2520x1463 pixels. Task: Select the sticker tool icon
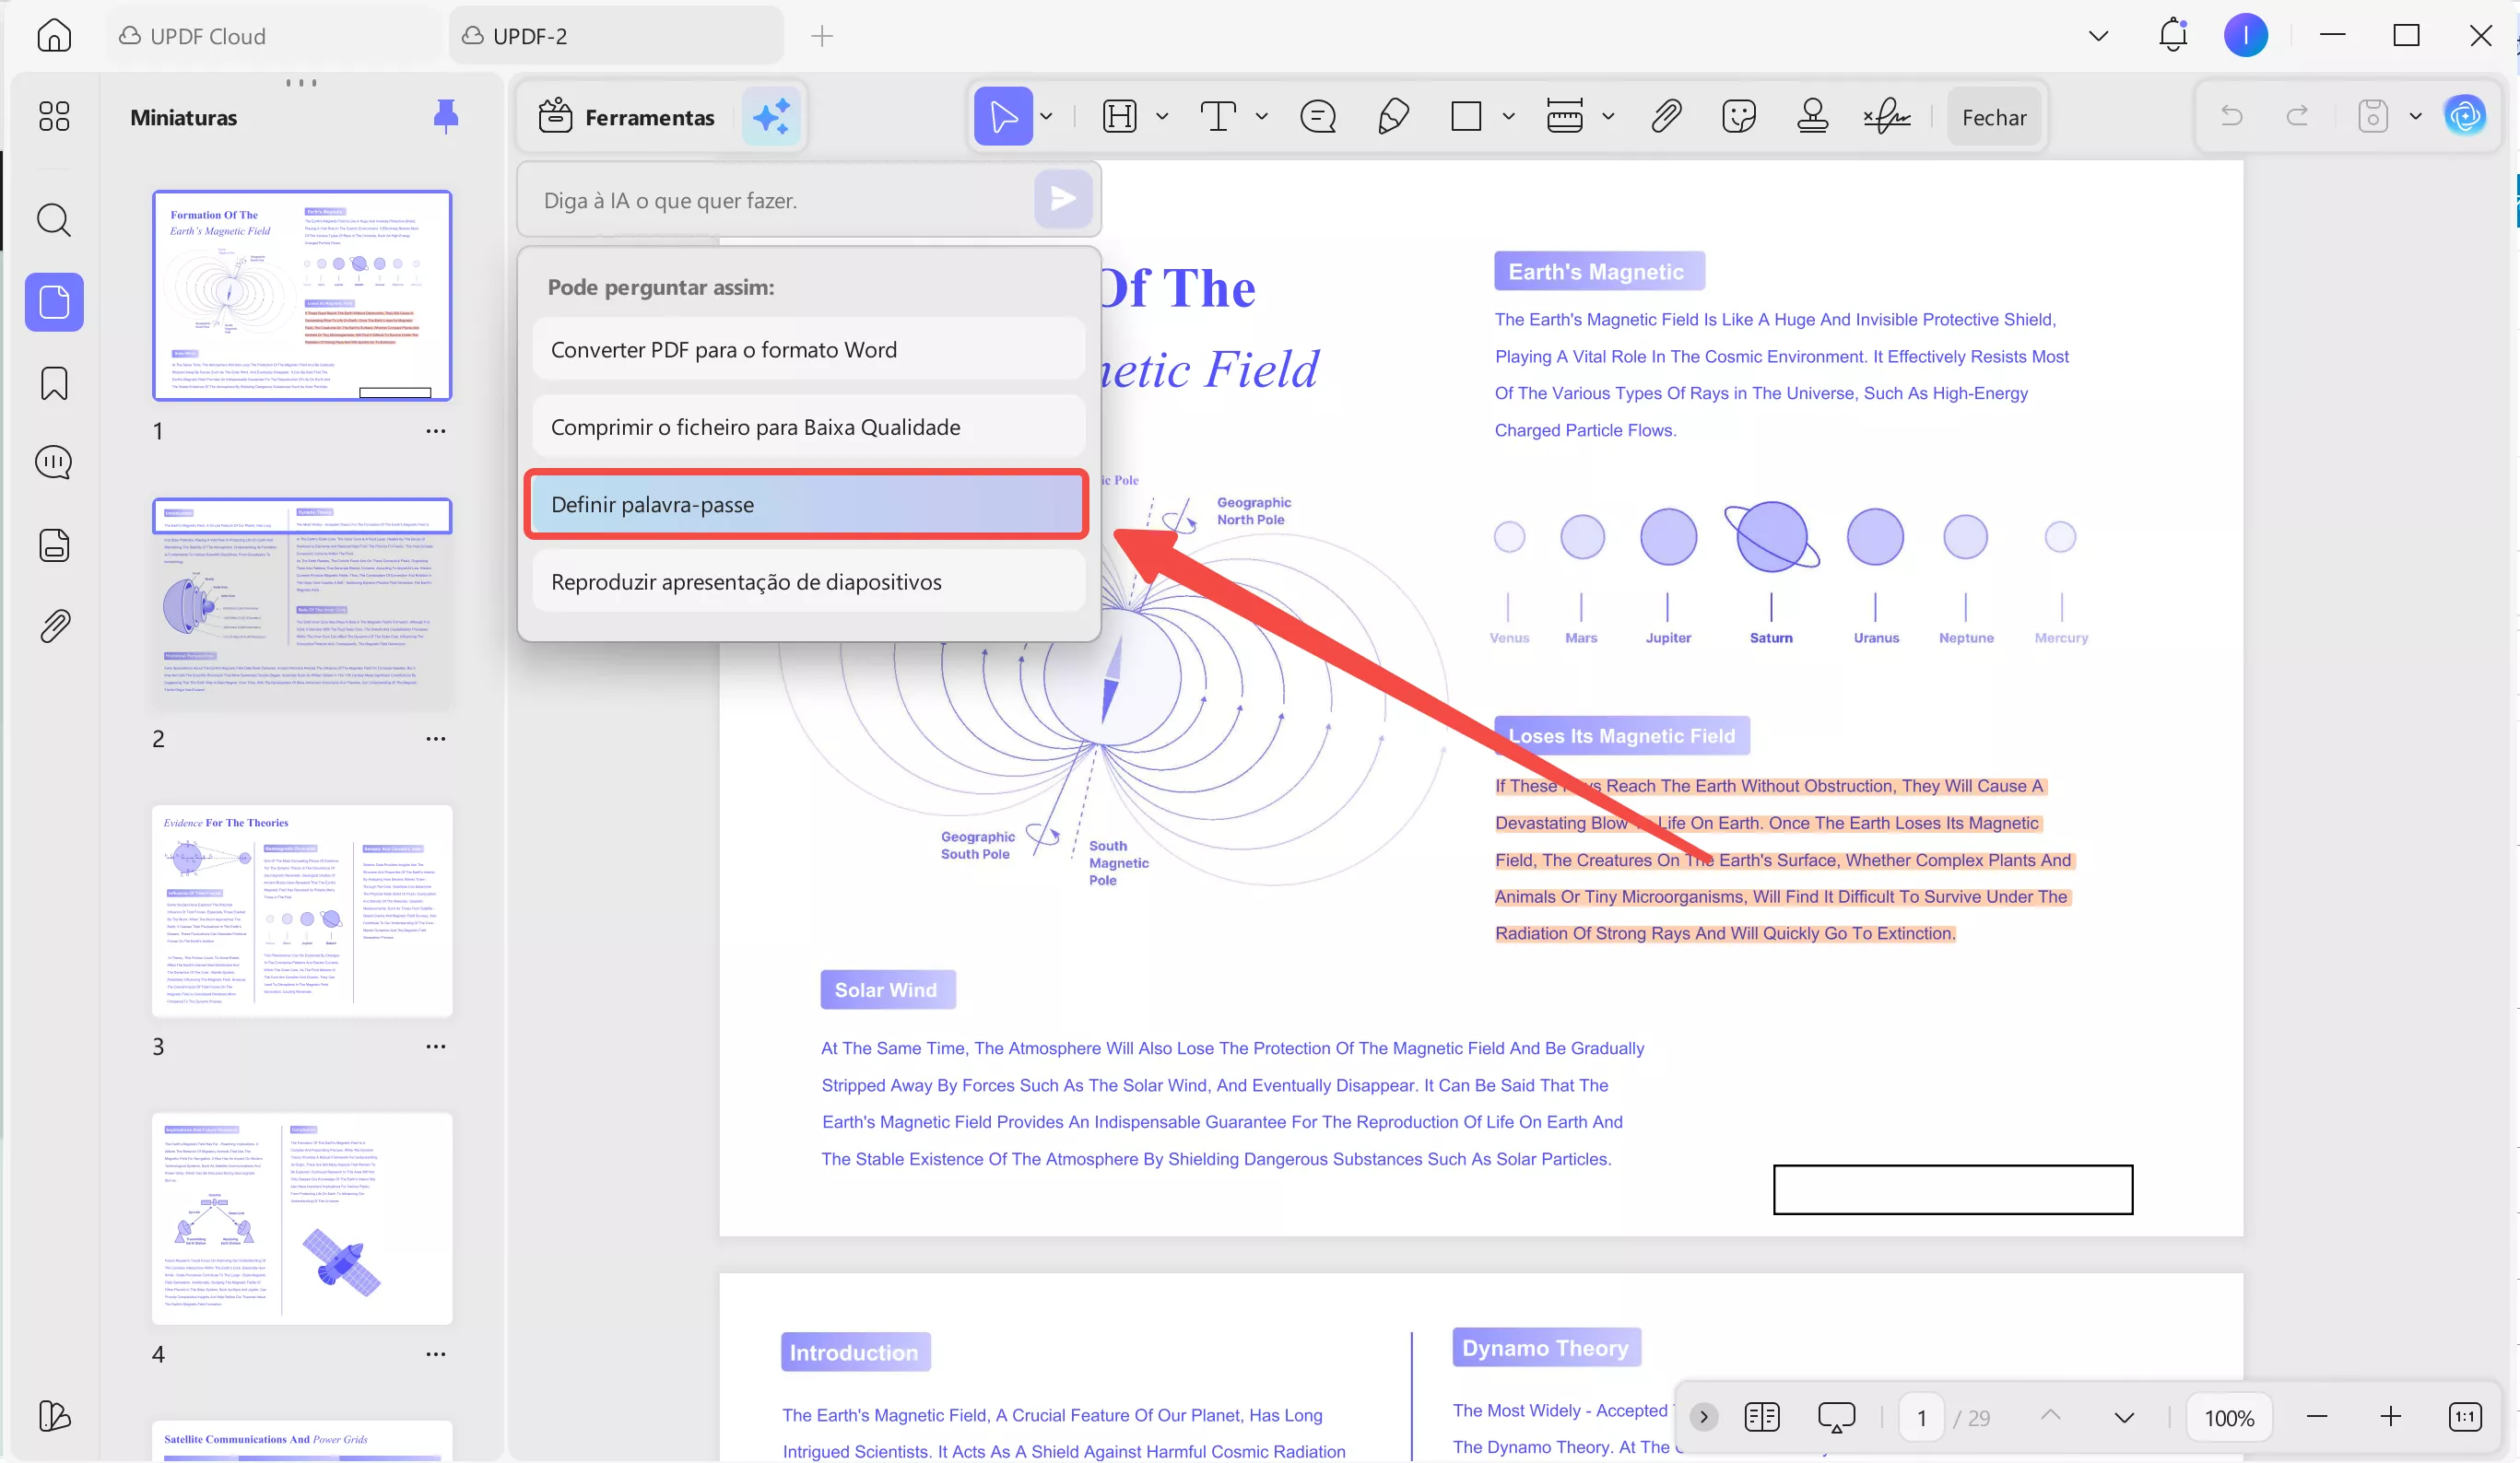(1739, 117)
